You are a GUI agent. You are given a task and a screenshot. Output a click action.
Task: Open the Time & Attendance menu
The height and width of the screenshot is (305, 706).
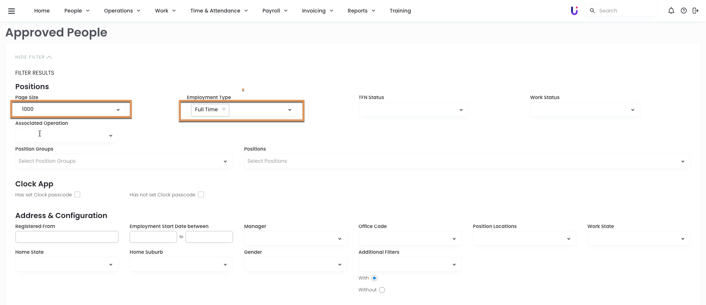[x=219, y=11]
